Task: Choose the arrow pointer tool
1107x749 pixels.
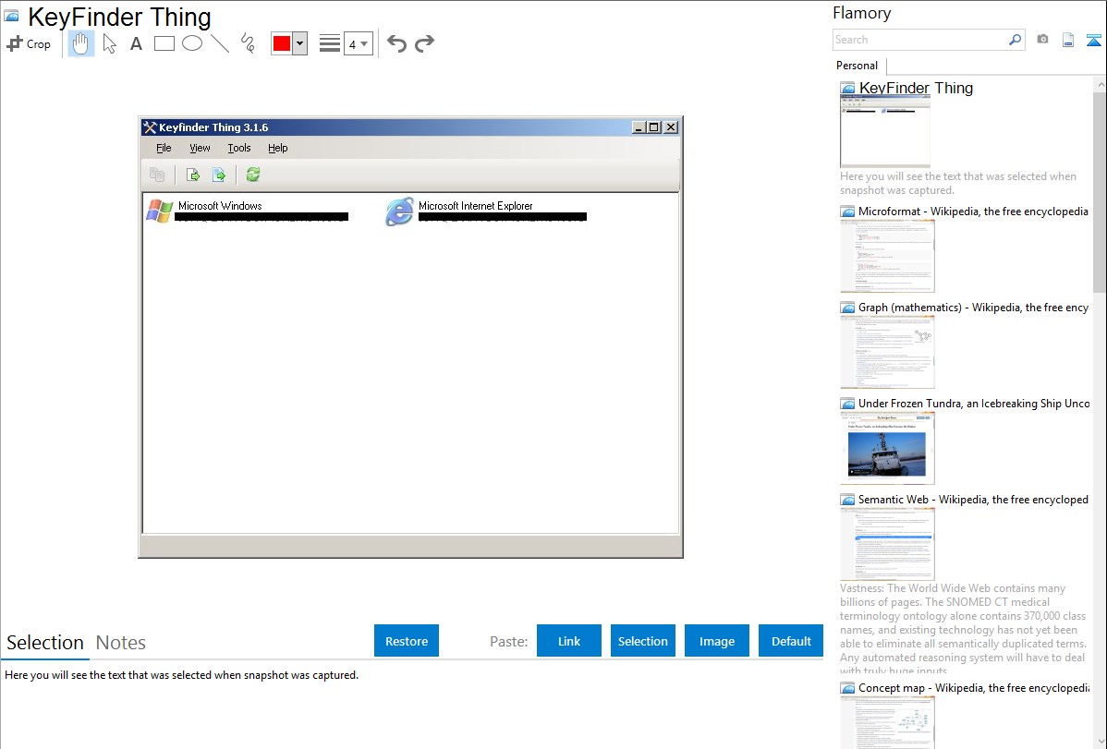Action: coord(109,43)
